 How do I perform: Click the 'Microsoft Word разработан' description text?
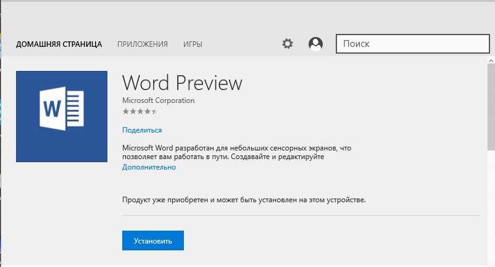tap(236, 152)
